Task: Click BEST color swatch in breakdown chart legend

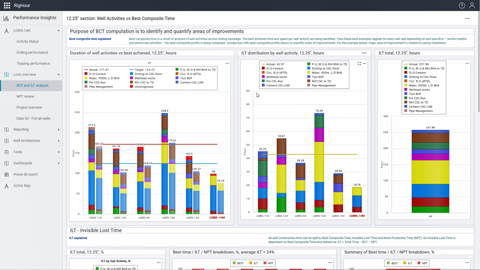Action: pyautogui.click(x=234, y=263)
